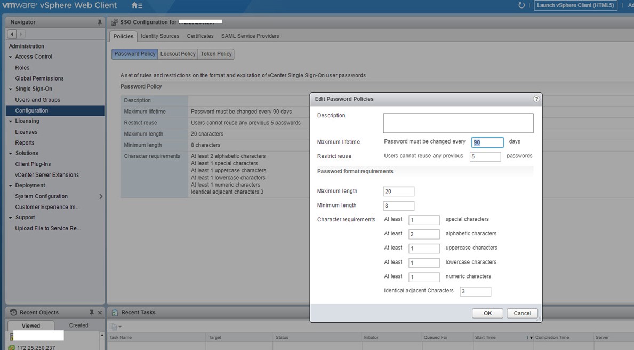The height and width of the screenshot is (350, 634).
Task: Collapse the Access Control section
Action: click(11, 57)
